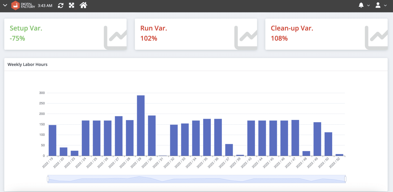
Task: Expand the chevron at the toolbar's left edge
Action: tap(5, 5)
